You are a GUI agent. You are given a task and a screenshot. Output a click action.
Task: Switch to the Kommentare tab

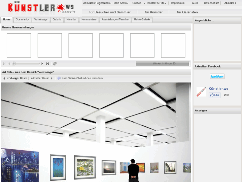pyautogui.click(x=89, y=19)
